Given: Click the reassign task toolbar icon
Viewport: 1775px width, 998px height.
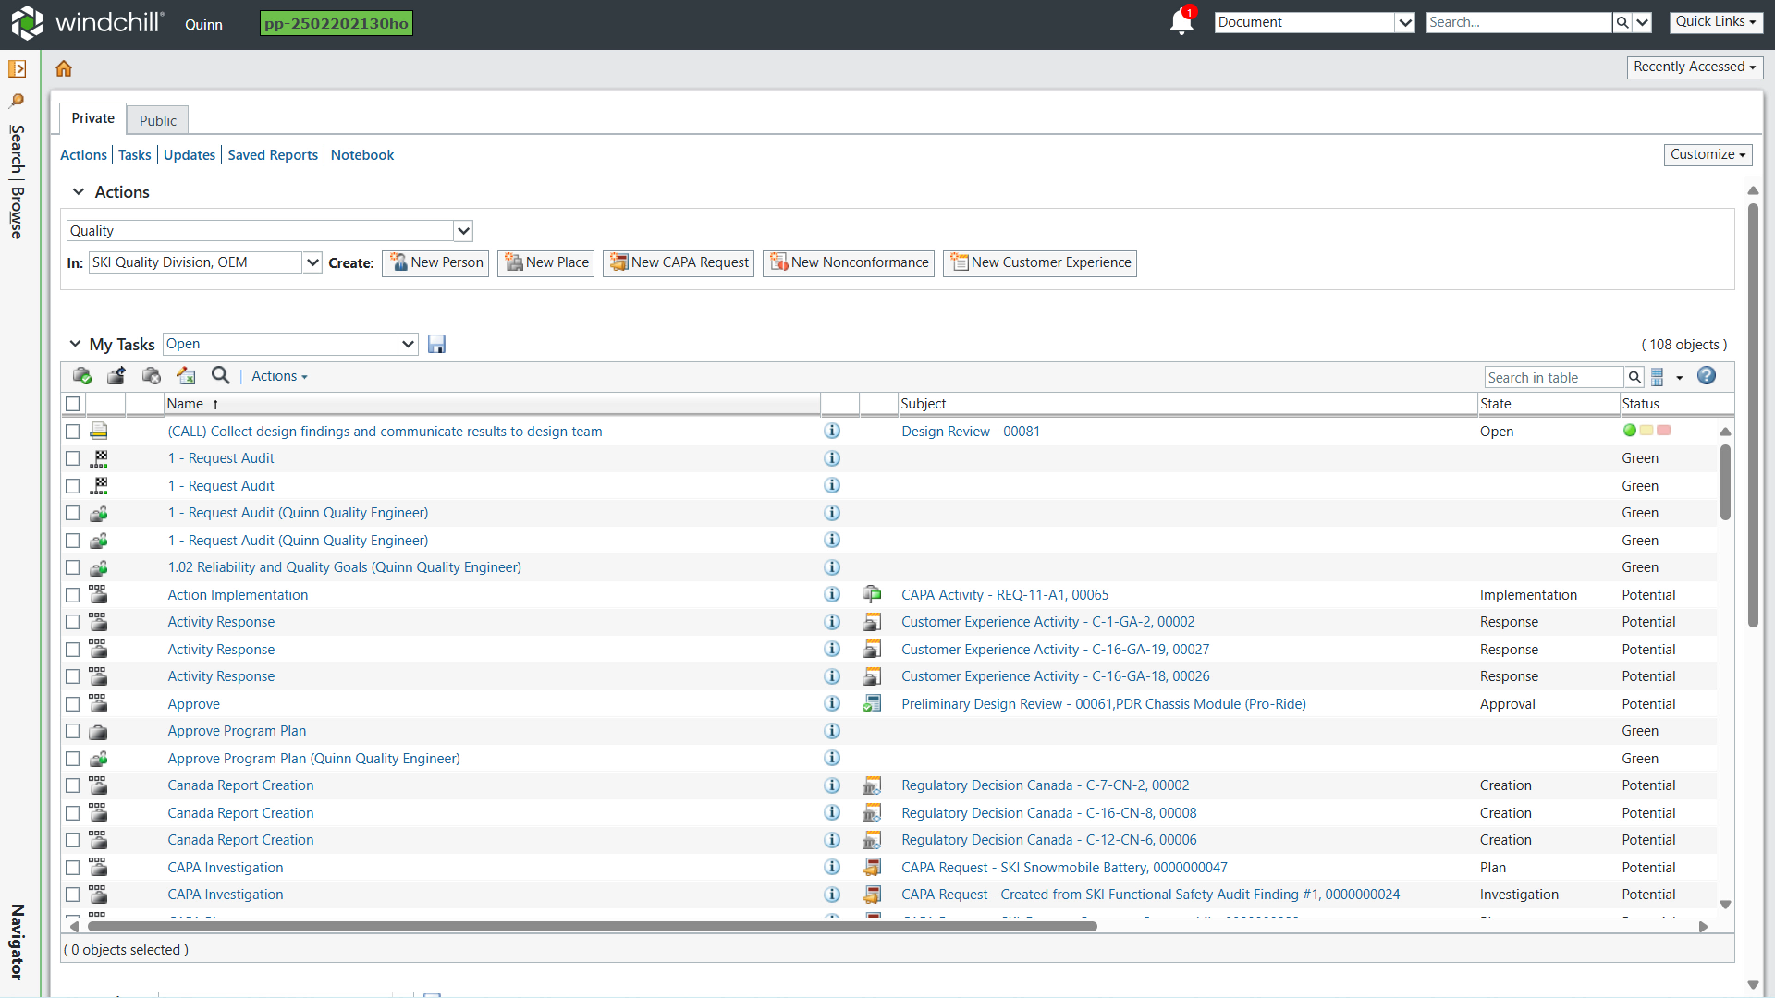Looking at the screenshot, I should (116, 376).
